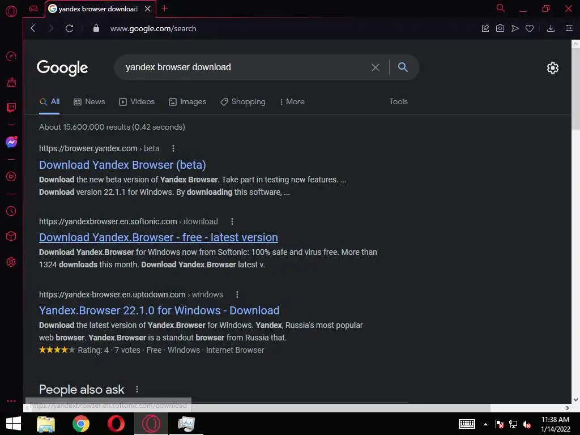Open the search Tools options

[x=398, y=101]
